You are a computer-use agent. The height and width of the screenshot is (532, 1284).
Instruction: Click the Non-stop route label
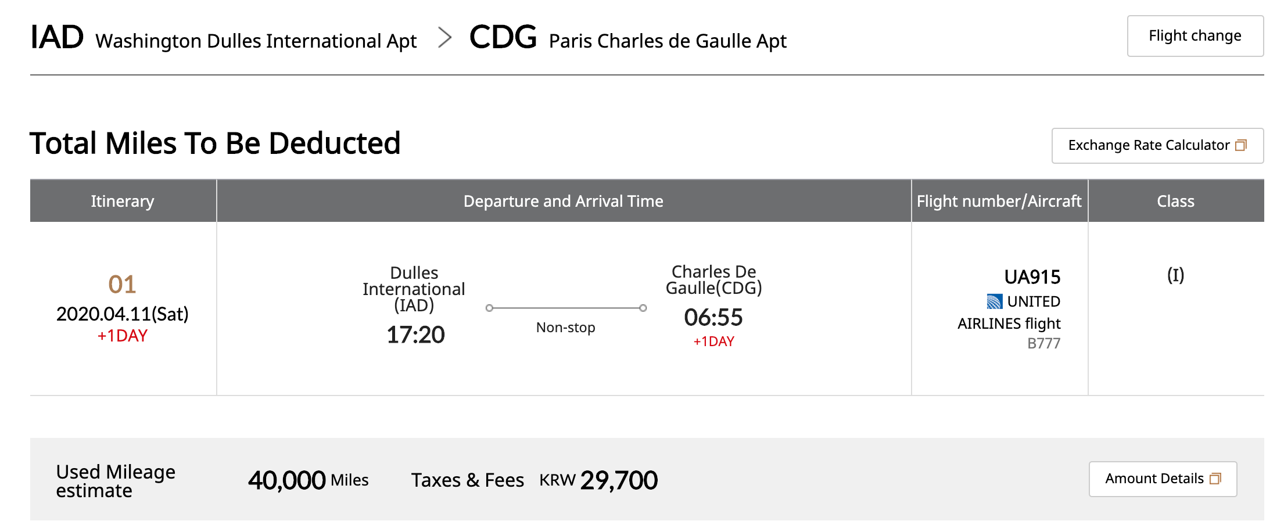click(x=565, y=328)
